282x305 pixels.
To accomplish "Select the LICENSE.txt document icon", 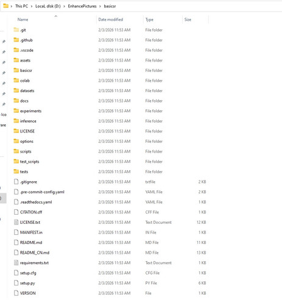I will [16, 222].
